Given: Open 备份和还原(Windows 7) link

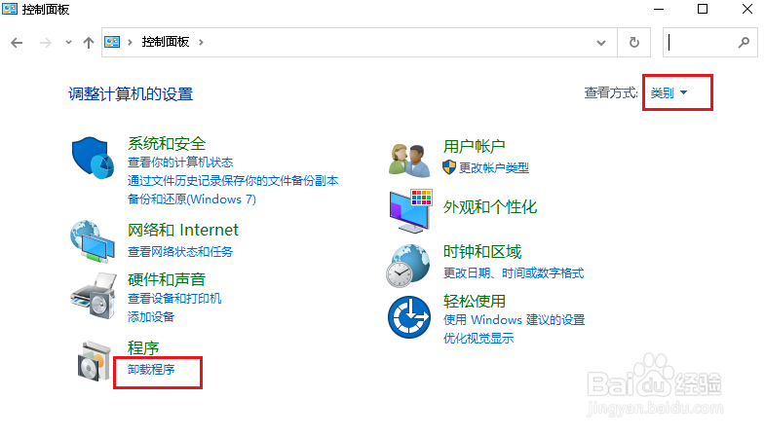Looking at the screenshot, I should (x=191, y=199).
